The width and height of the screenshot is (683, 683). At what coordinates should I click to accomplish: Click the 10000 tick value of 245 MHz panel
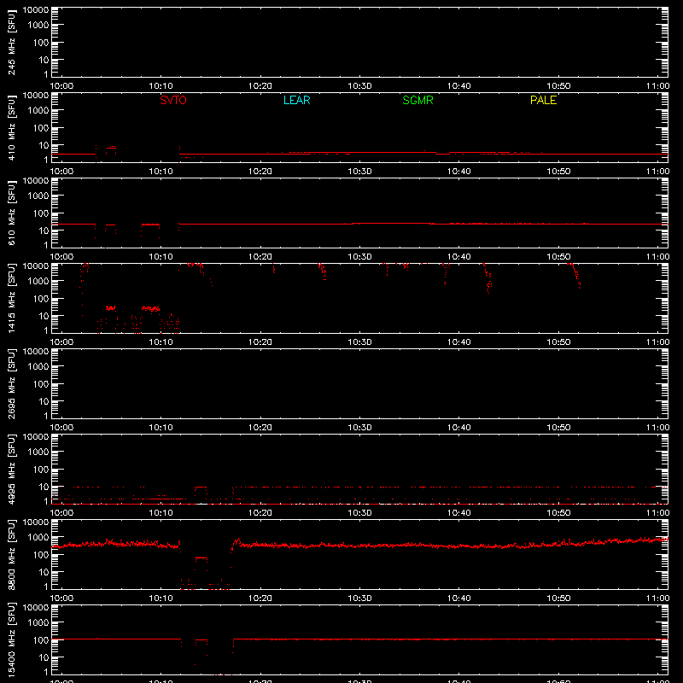tap(36, 10)
